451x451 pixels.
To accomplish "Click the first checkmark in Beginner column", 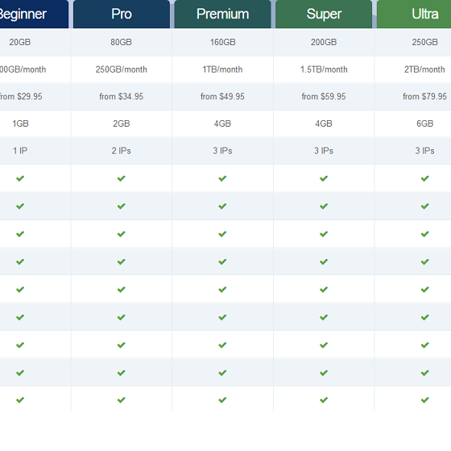I will pyautogui.click(x=20, y=178).
